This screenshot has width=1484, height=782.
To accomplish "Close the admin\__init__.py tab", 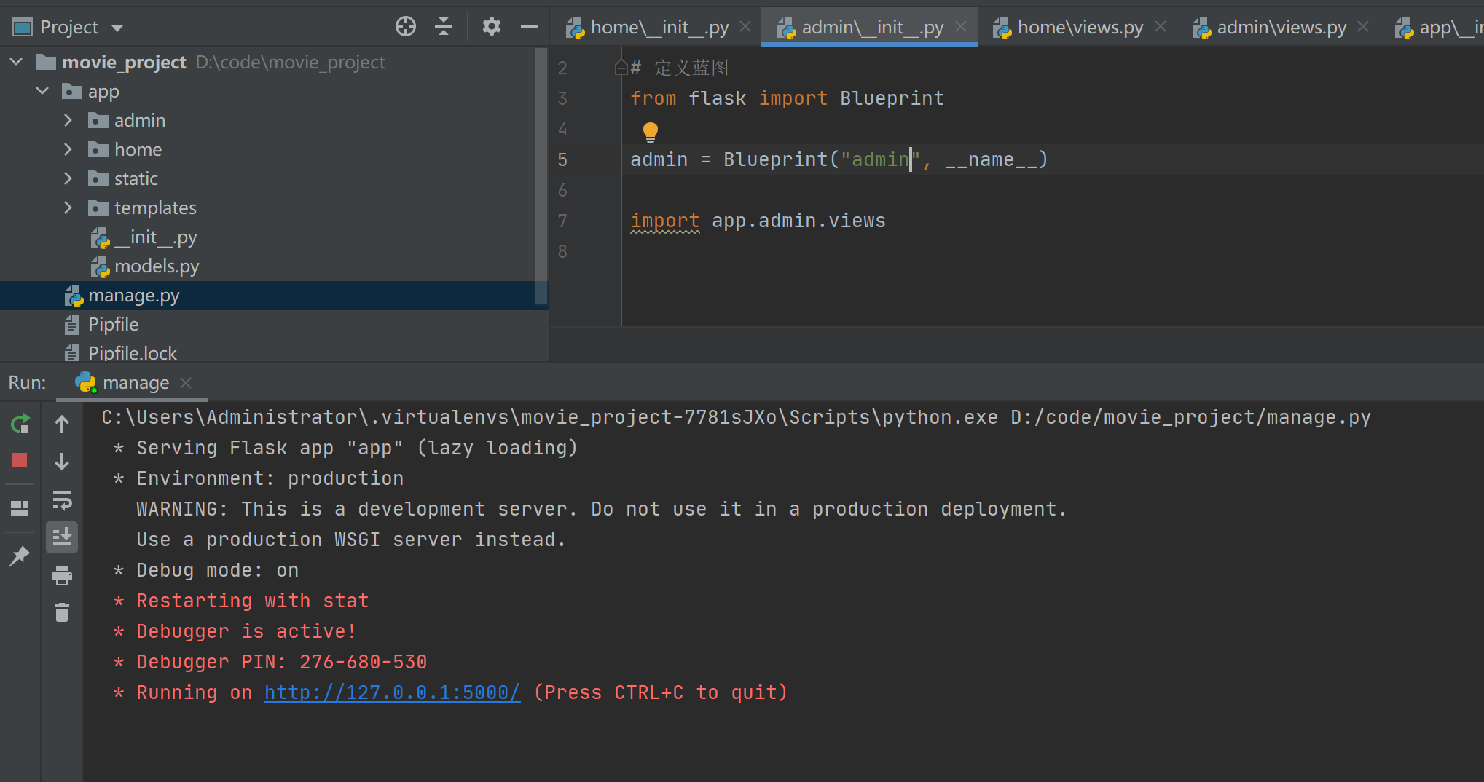I will [x=961, y=26].
